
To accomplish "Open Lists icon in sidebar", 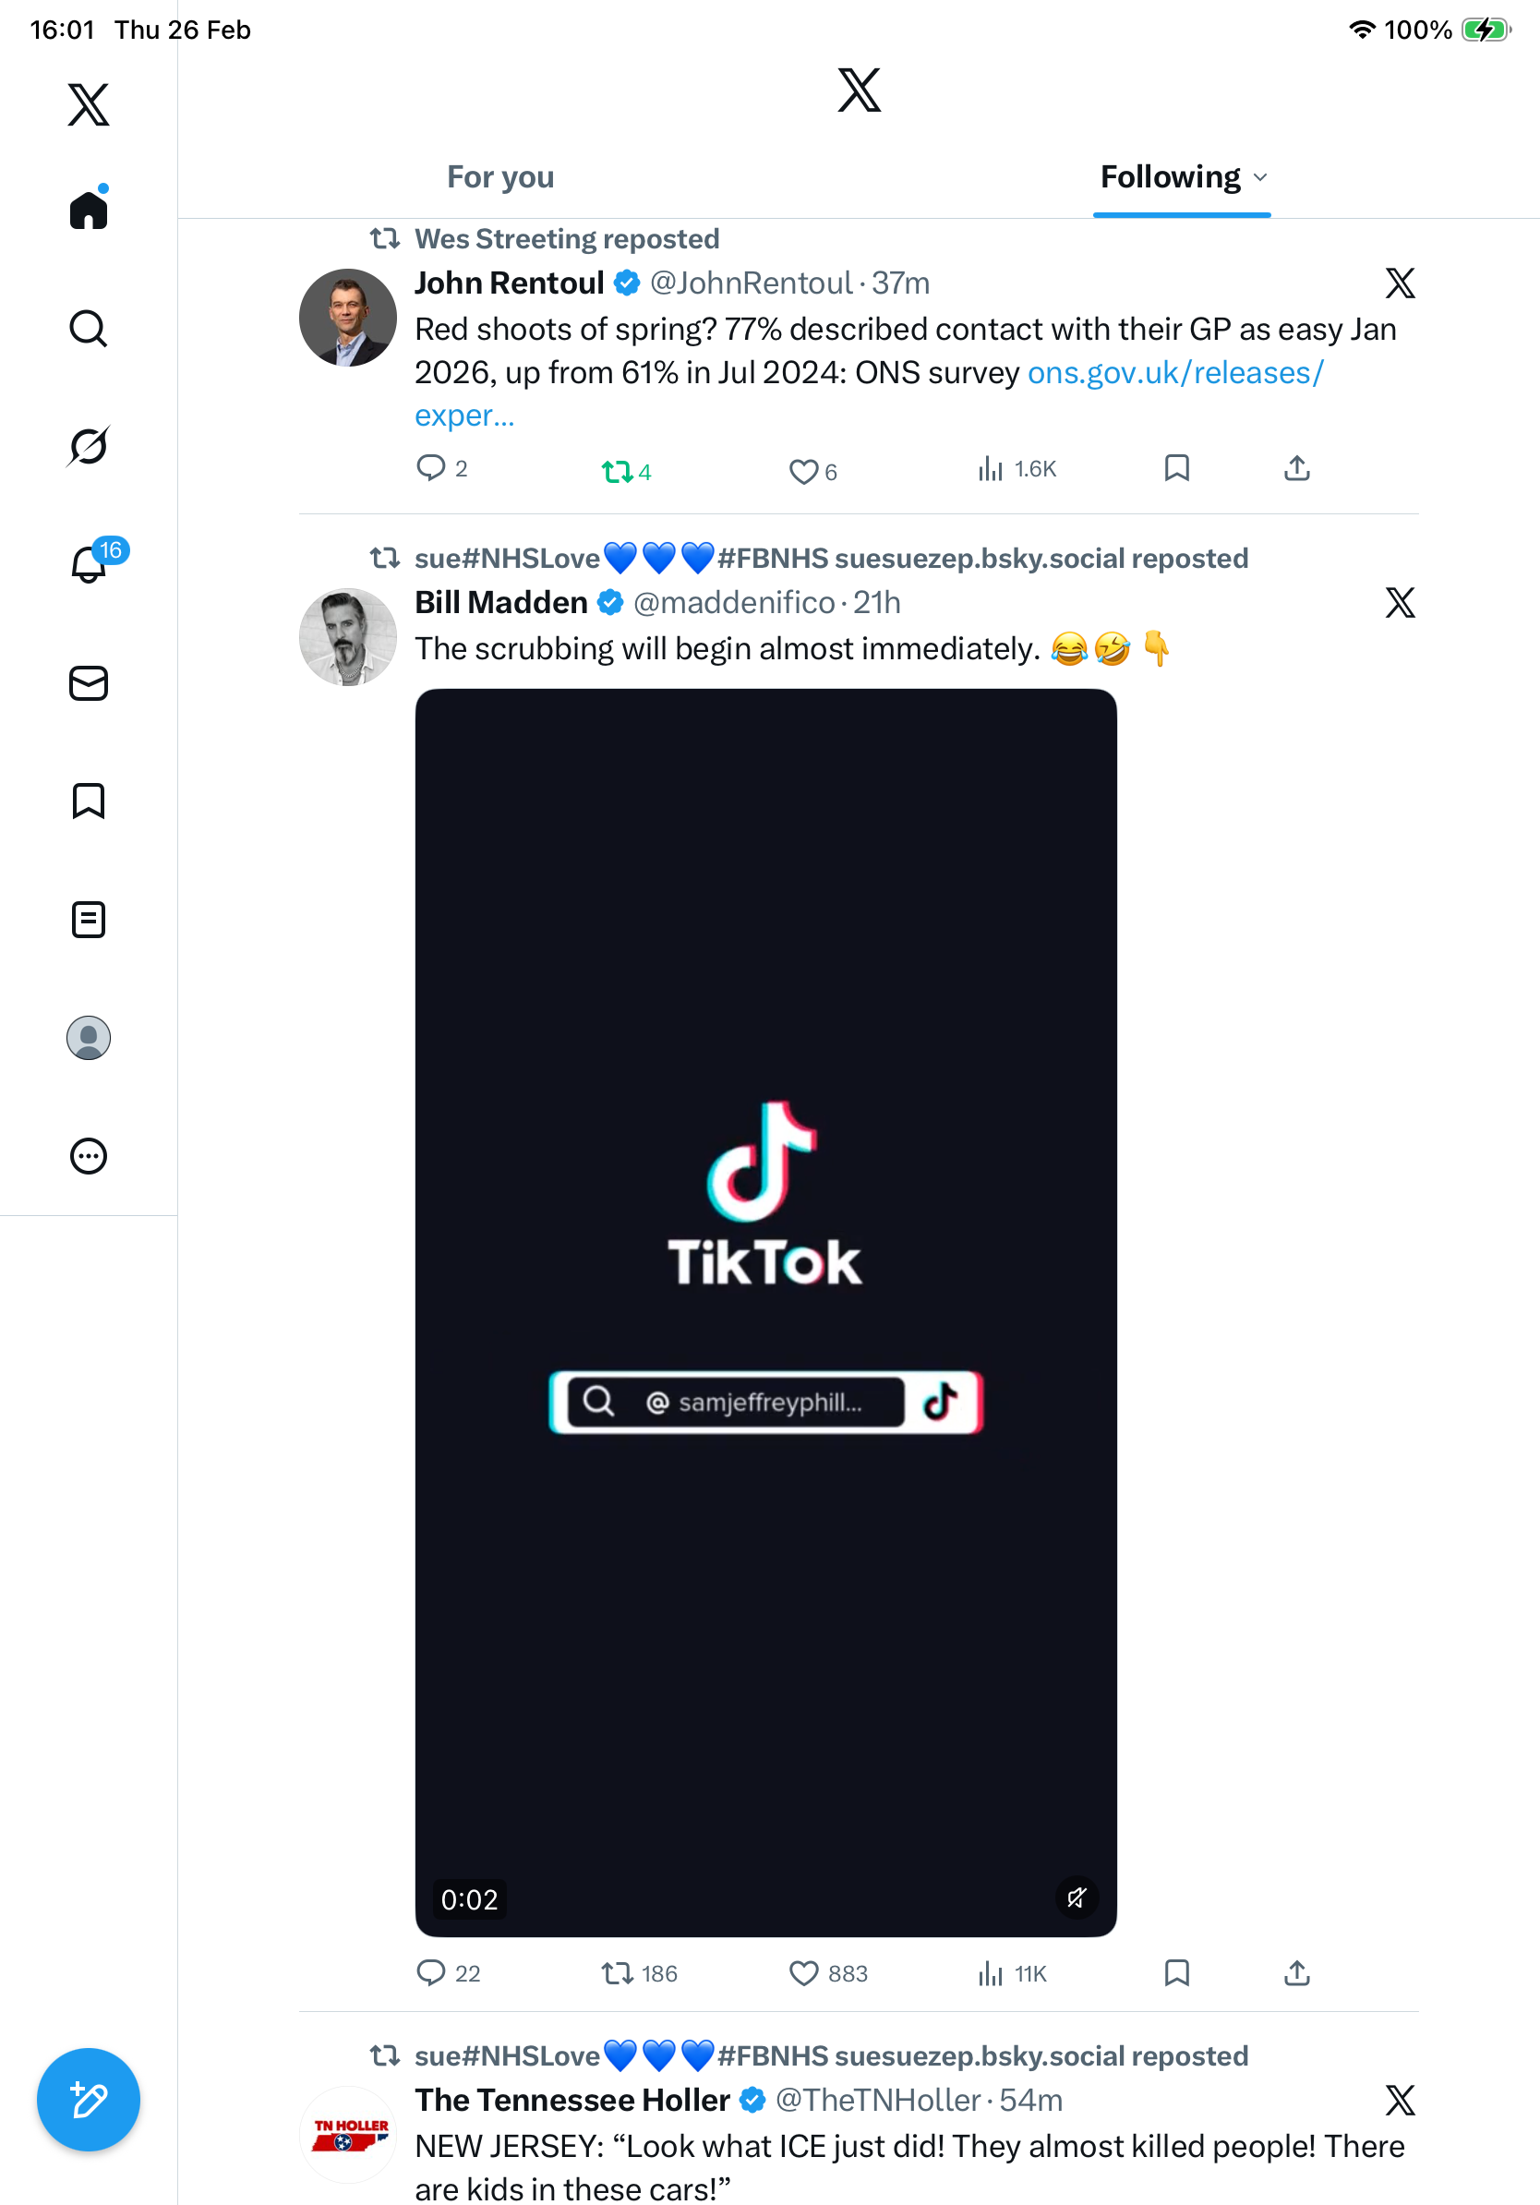I will coord(89,919).
